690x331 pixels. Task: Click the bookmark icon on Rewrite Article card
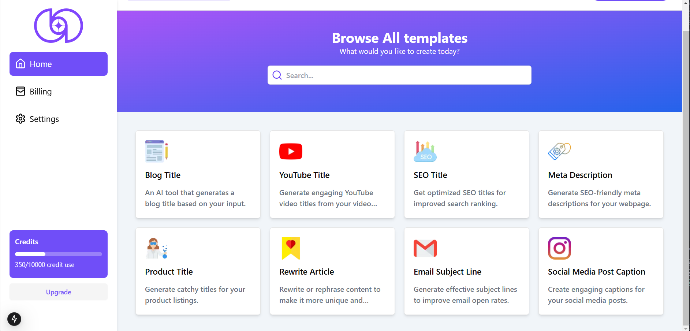pos(291,248)
